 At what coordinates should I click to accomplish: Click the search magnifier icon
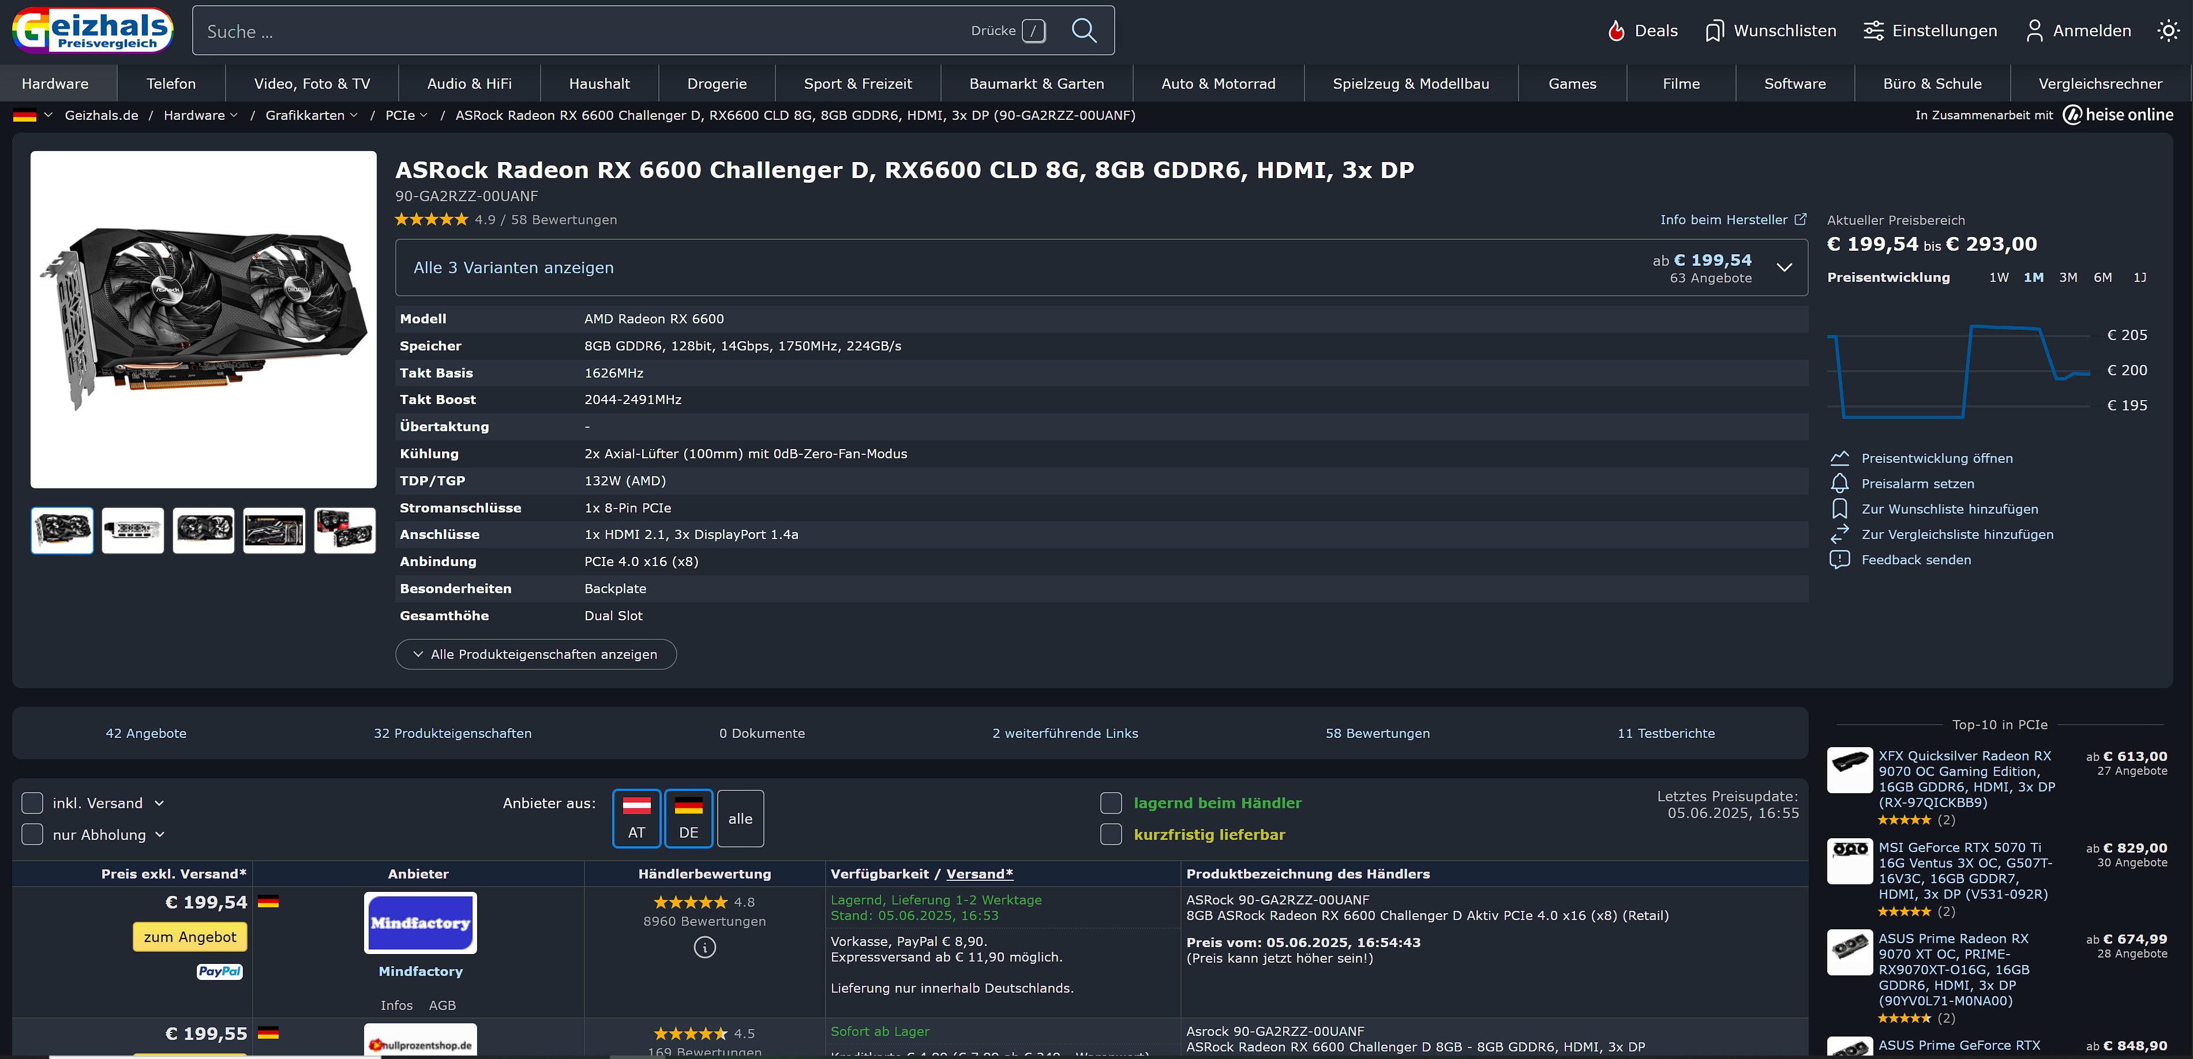pos(1083,31)
